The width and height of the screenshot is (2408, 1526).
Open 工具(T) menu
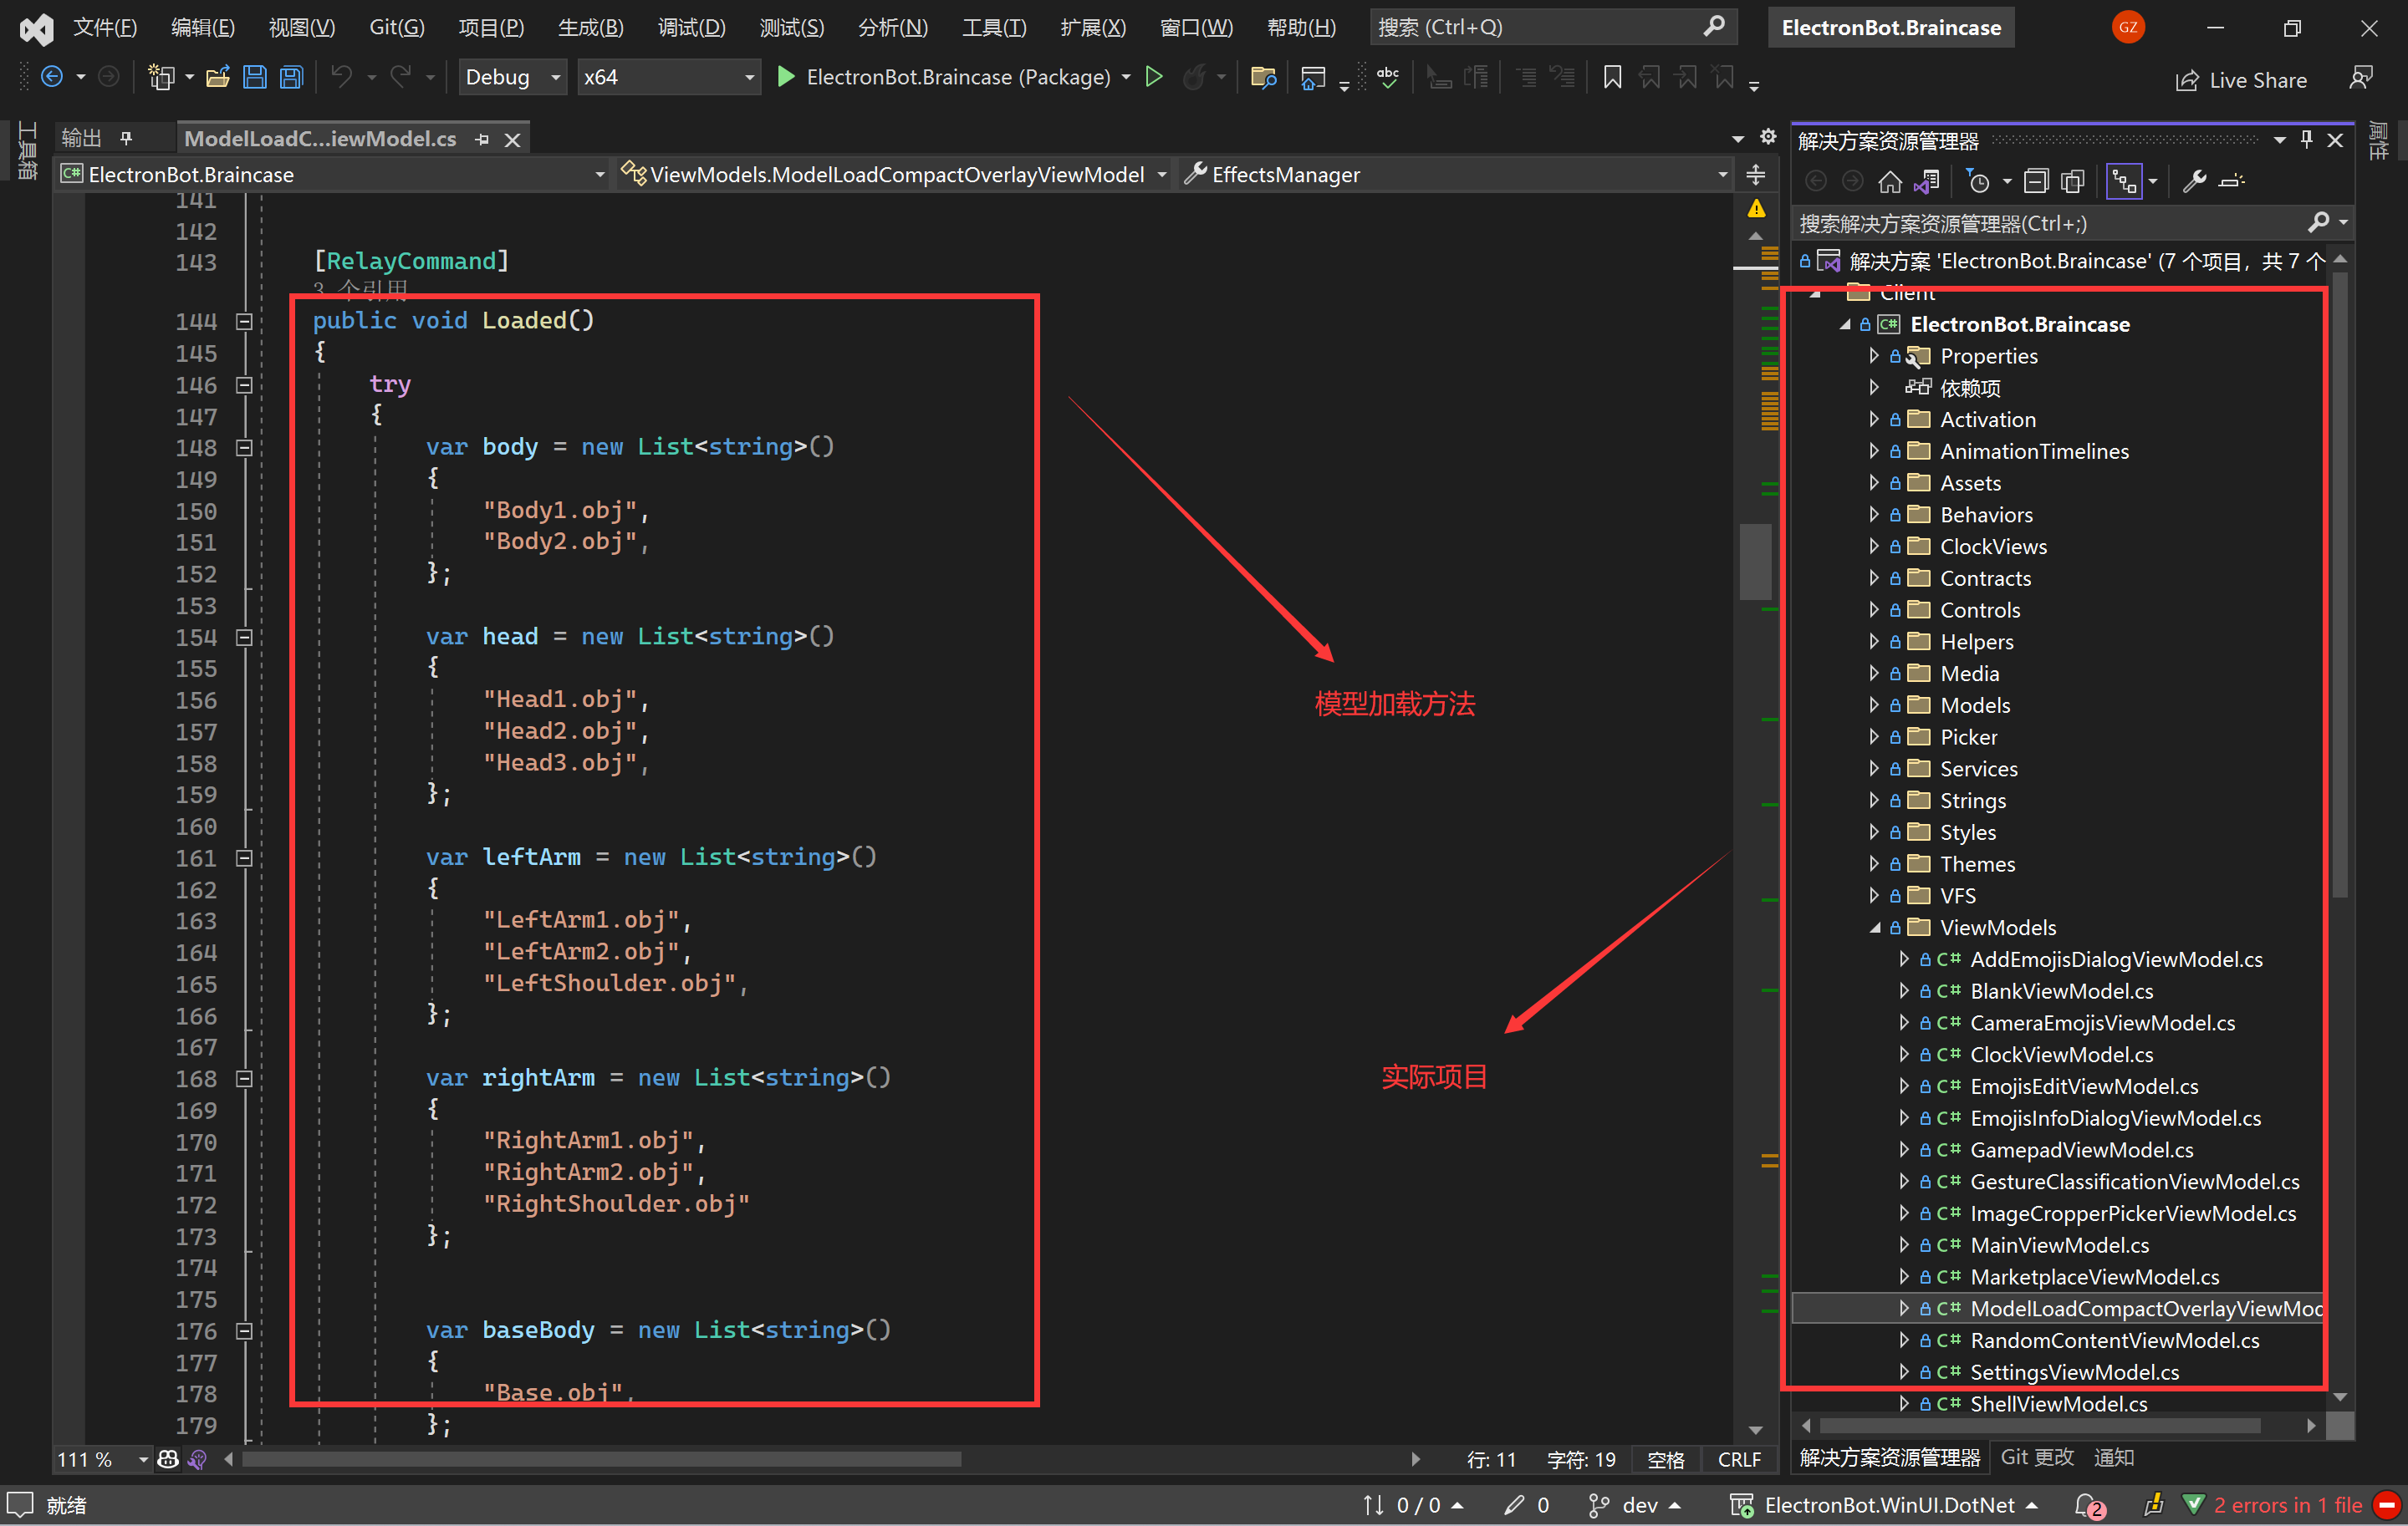994,27
